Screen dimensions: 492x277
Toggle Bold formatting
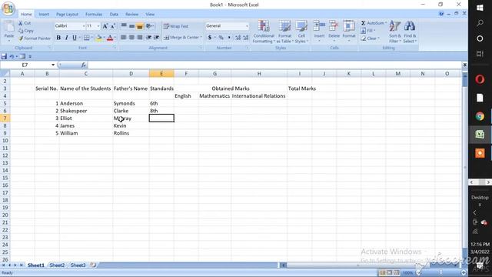tap(58, 38)
